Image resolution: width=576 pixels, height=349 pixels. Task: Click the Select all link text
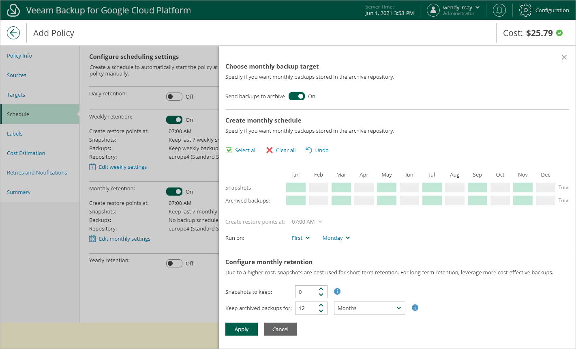click(x=246, y=150)
